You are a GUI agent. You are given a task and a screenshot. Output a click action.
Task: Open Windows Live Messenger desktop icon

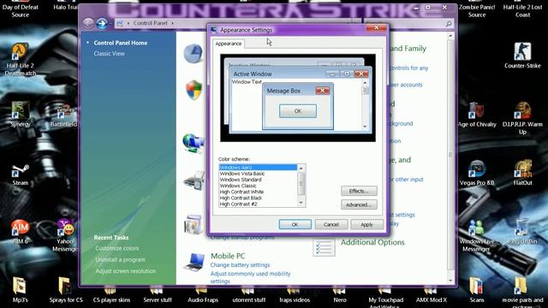(x=477, y=228)
